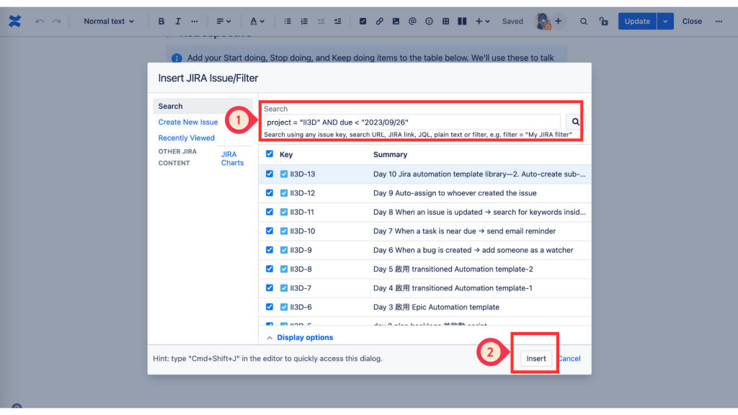Insert page layouts columns
This screenshot has width=738, height=415.
click(462, 21)
